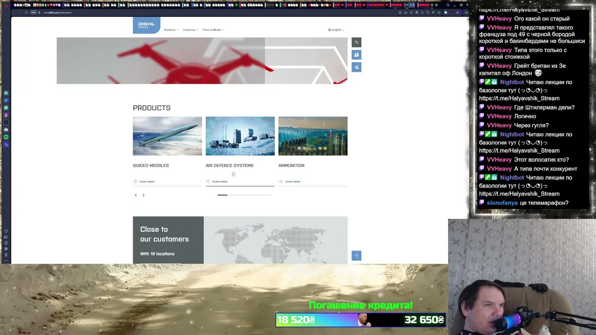Open Messenger in the browser sidebar

tap(6, 100)
